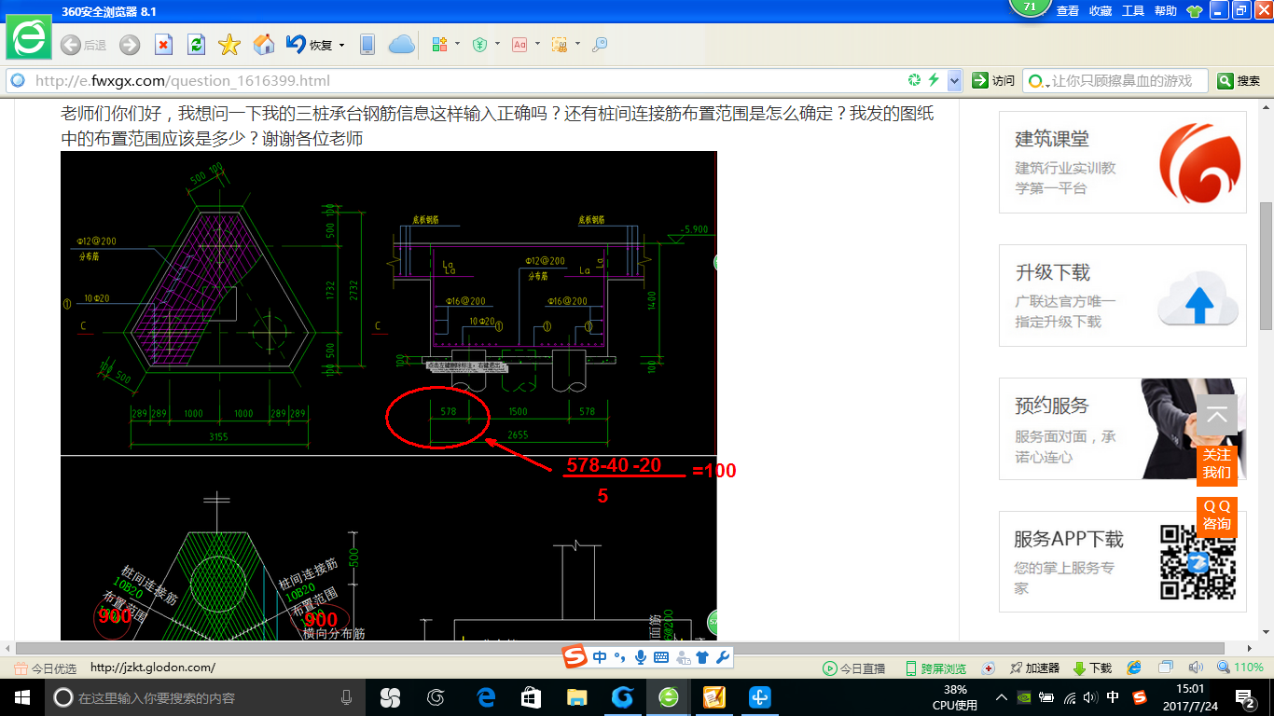
Task: Click the 关注我们 orange button
Action: click(x=1217, y=463)
